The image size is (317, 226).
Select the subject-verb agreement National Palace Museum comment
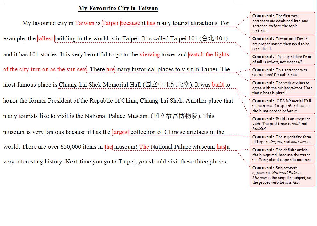[x=282, y=175]
